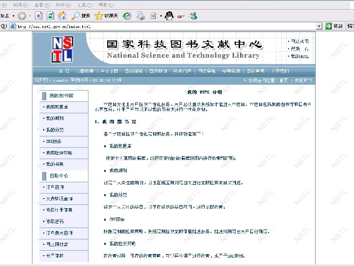Click the QQ penguin toolbar icon
The width and height of the screenshot is (354, 266).
169,16
